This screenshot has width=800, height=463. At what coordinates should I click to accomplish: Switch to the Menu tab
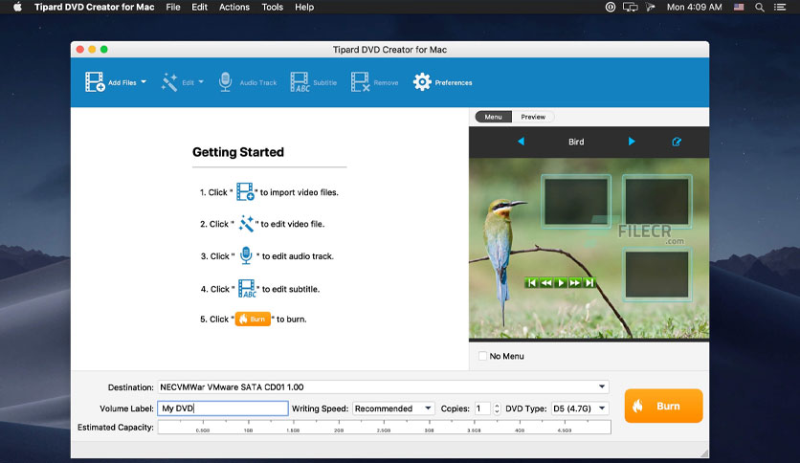click(x=493, y=117)
